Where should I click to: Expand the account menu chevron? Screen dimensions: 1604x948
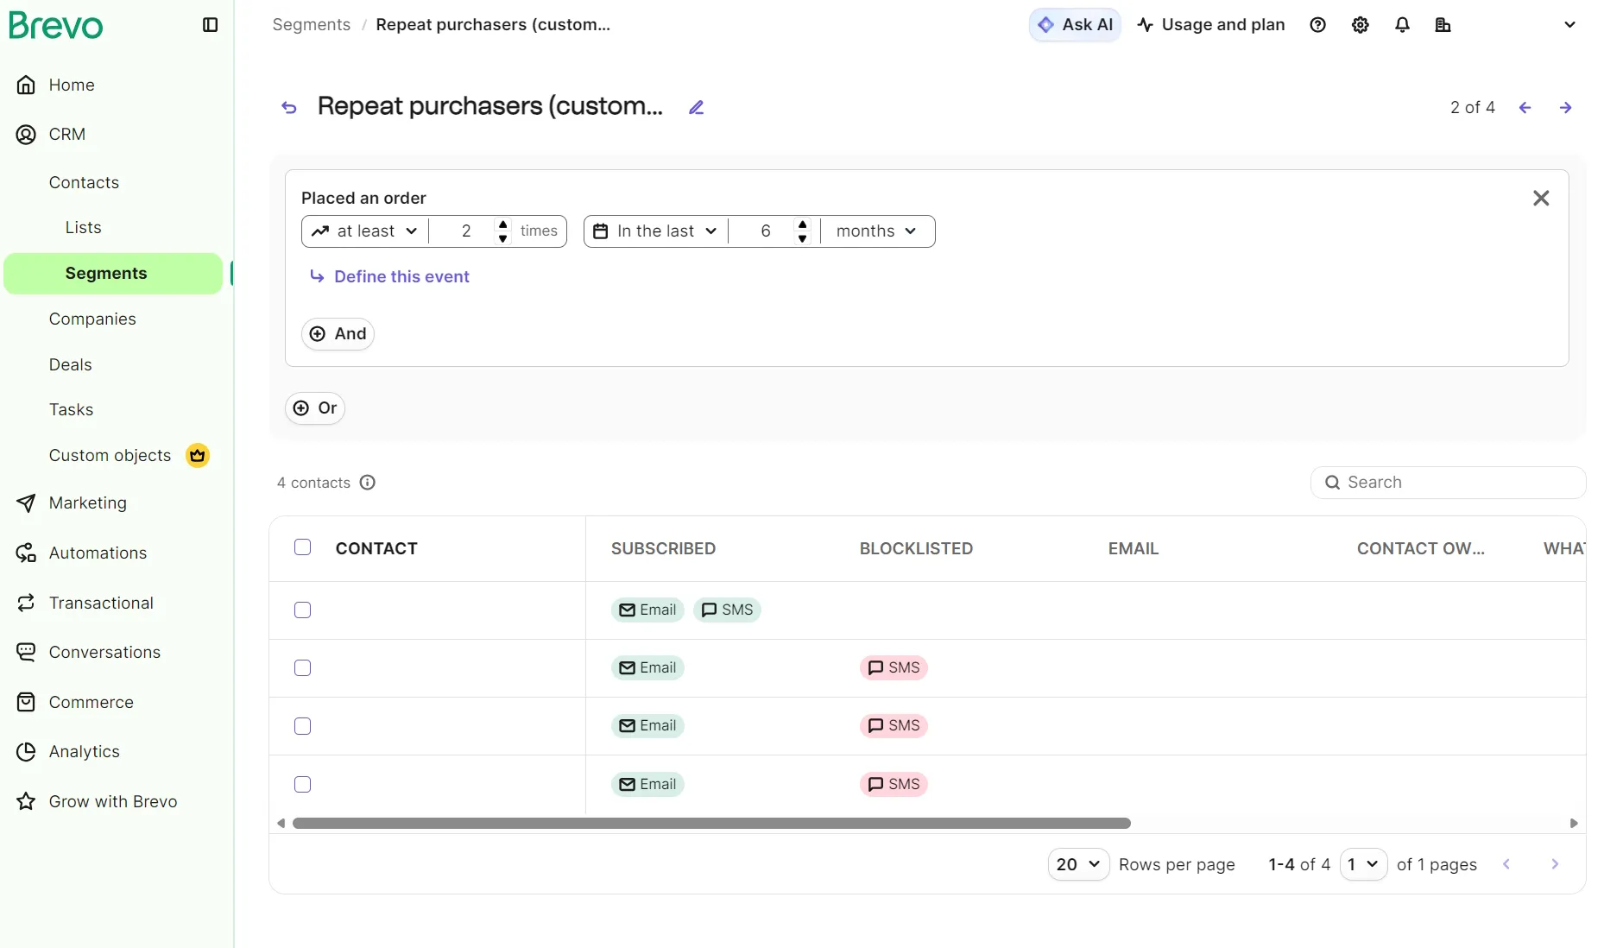click(x=1569, y=25)
